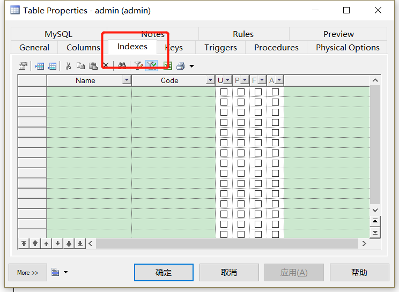The image size is (399, 292).
Task: Click the Export to Excel icon
Action: tap(168, 66)
